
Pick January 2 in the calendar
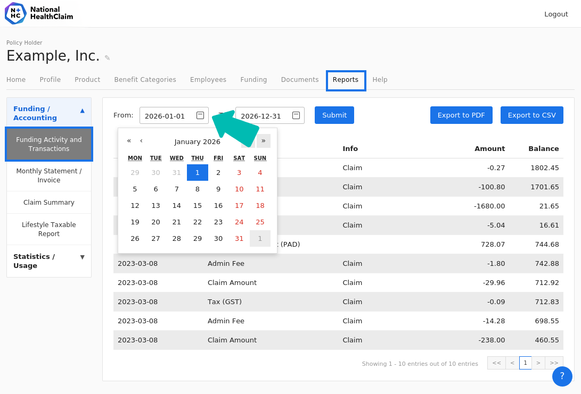point(218,172)
